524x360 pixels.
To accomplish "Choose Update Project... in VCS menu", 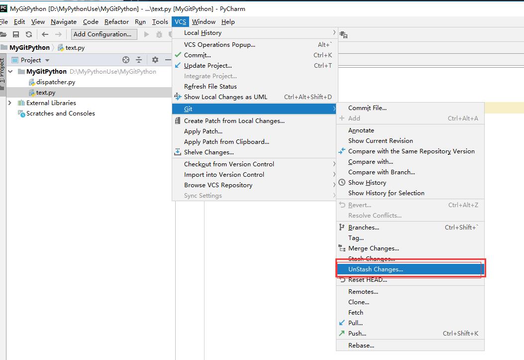I will (254, 66).
